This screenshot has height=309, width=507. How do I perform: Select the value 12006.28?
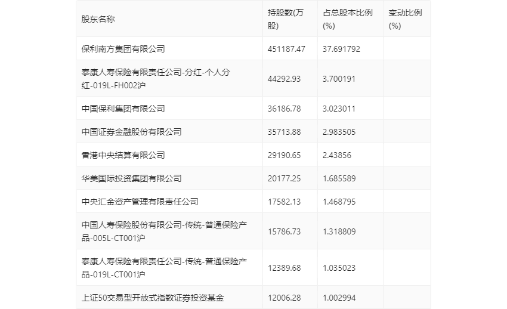pyautogui.click(x=284, y=297)
